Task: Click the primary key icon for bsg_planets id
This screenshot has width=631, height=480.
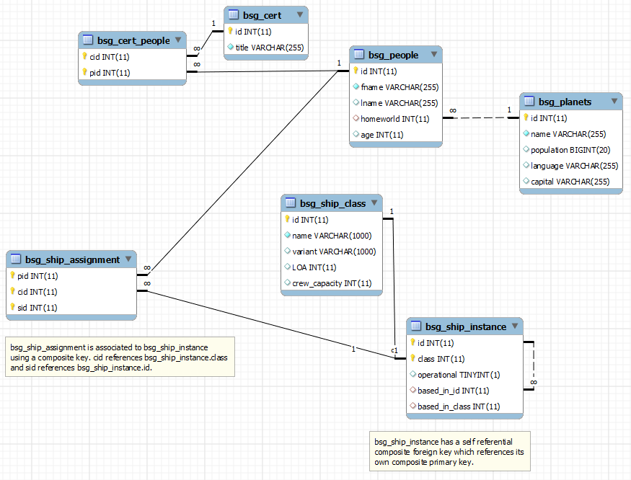Action: (x=526, y=117)
